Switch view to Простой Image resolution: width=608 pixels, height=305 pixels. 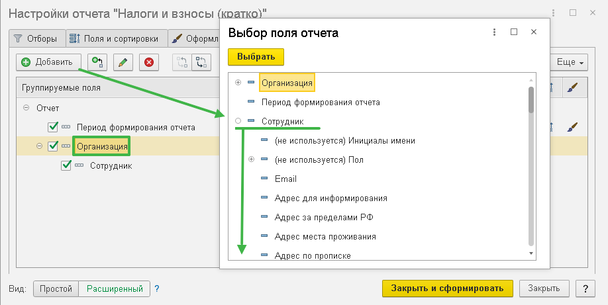(x=56, y=288)
